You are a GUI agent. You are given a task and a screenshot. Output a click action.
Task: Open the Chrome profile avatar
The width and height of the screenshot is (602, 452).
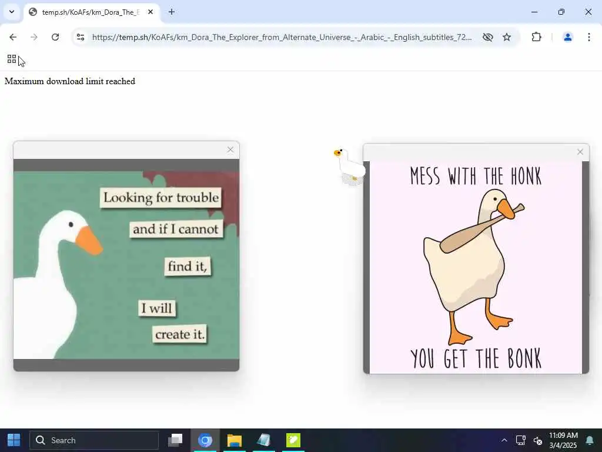(x=567, y=37)
